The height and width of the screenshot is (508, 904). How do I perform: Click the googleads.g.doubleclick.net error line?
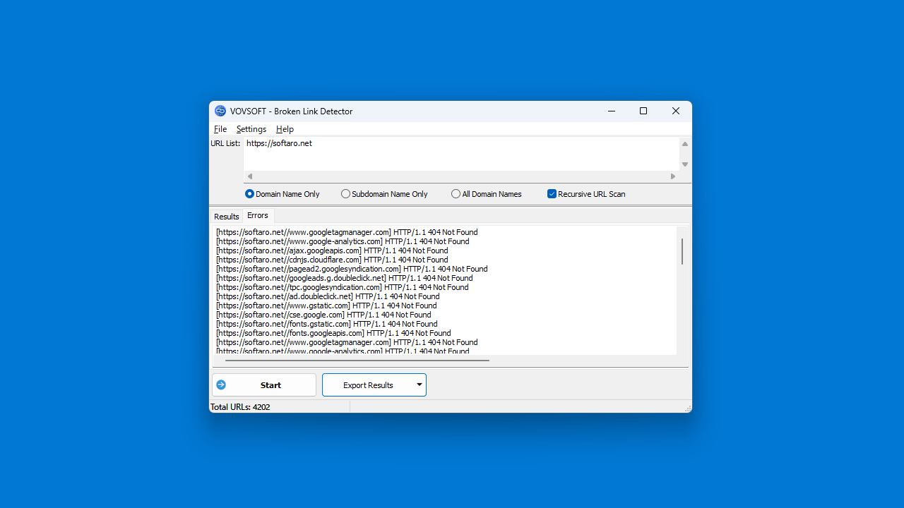click(345, 278)
